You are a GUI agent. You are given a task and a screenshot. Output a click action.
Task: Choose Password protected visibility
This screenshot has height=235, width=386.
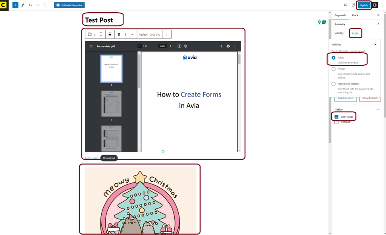click(x=334, y=84)
